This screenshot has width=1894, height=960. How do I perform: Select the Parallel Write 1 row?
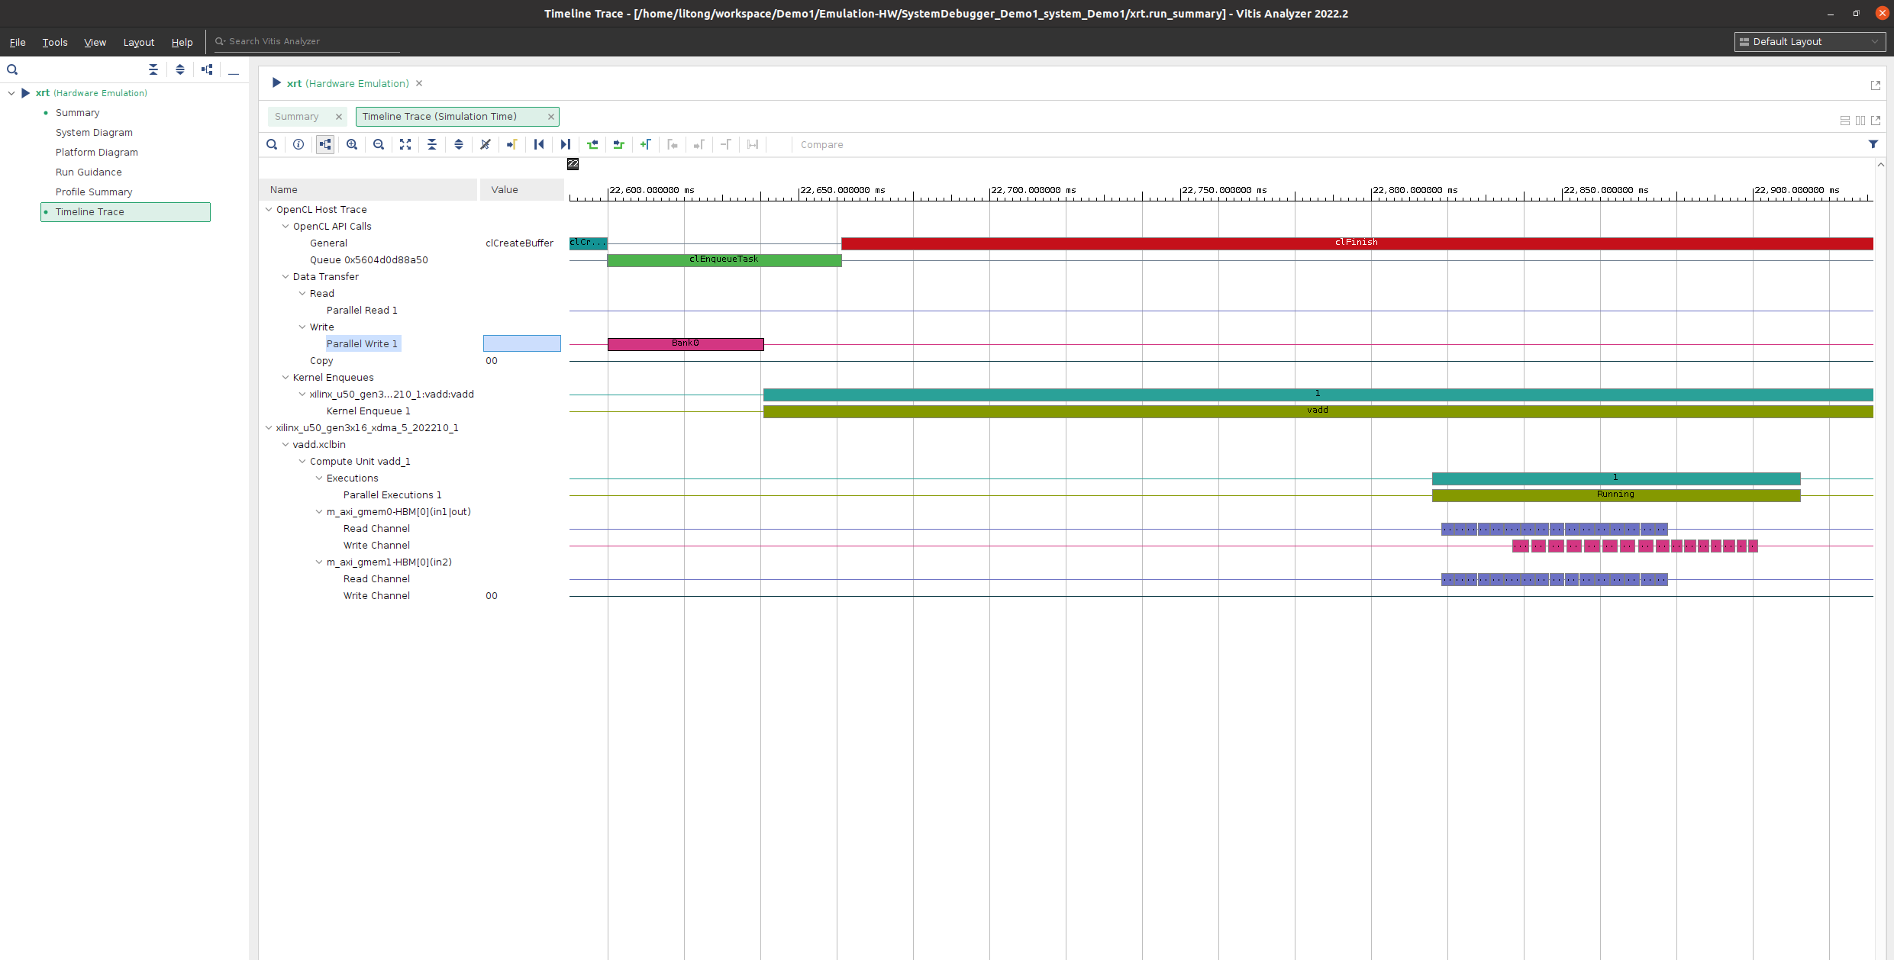tap(362, 344)
